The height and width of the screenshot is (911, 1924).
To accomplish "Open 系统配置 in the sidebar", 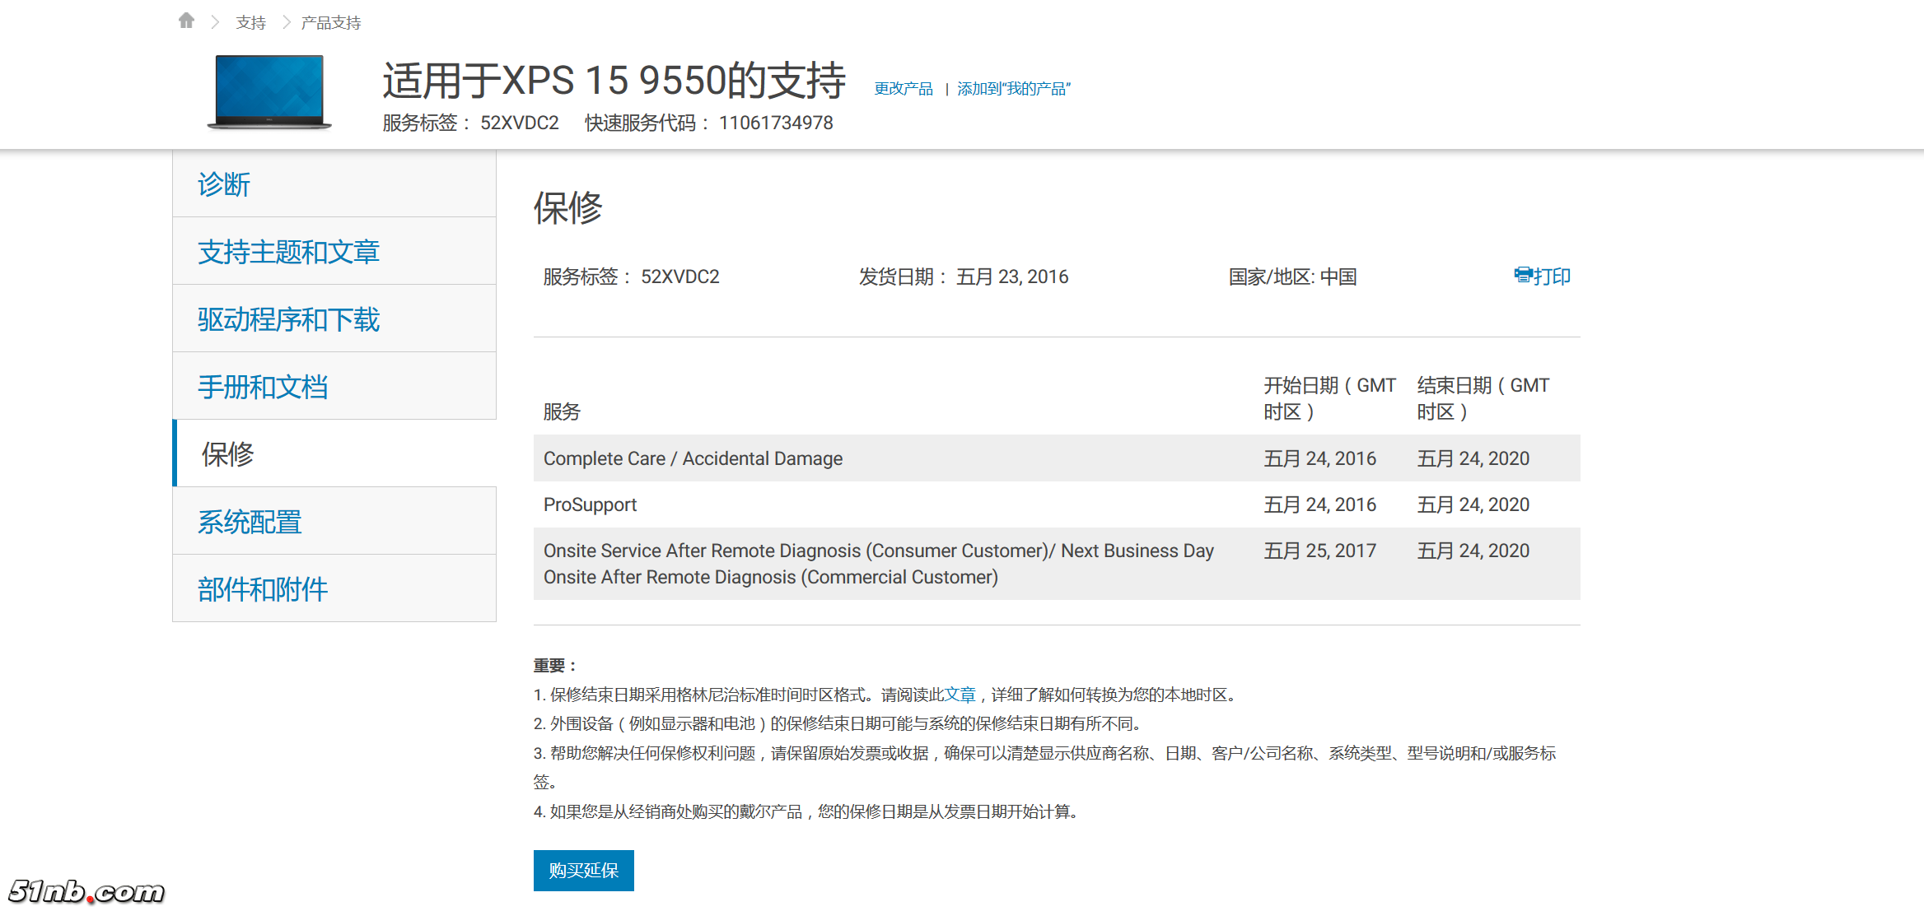I will tap(250, 522).
